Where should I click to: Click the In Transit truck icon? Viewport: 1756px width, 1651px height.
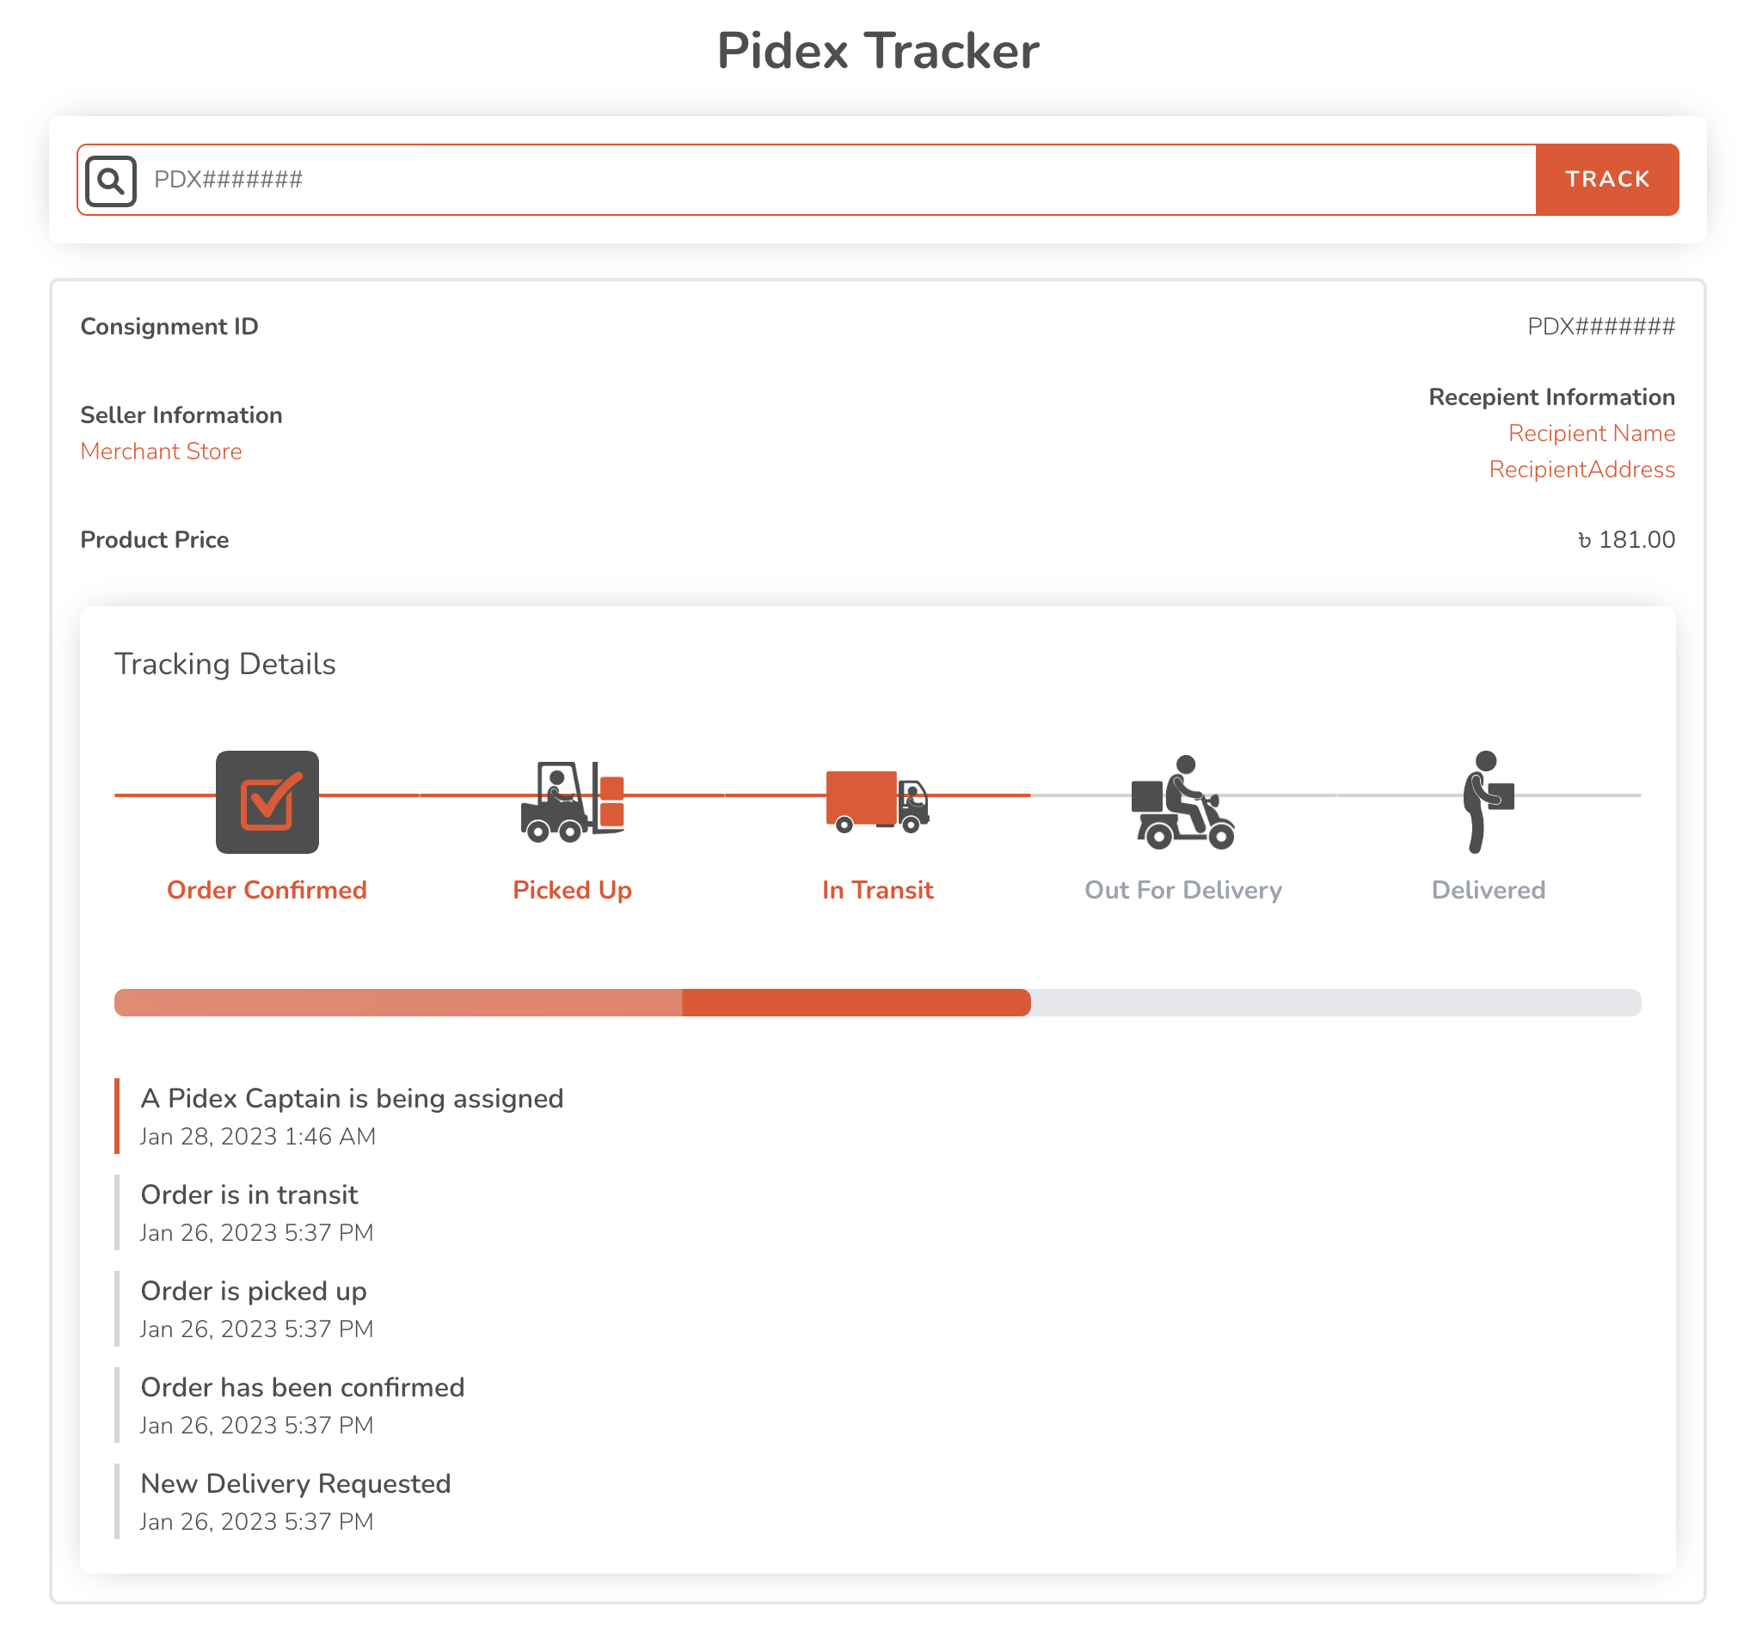click(x=877, y=801)
